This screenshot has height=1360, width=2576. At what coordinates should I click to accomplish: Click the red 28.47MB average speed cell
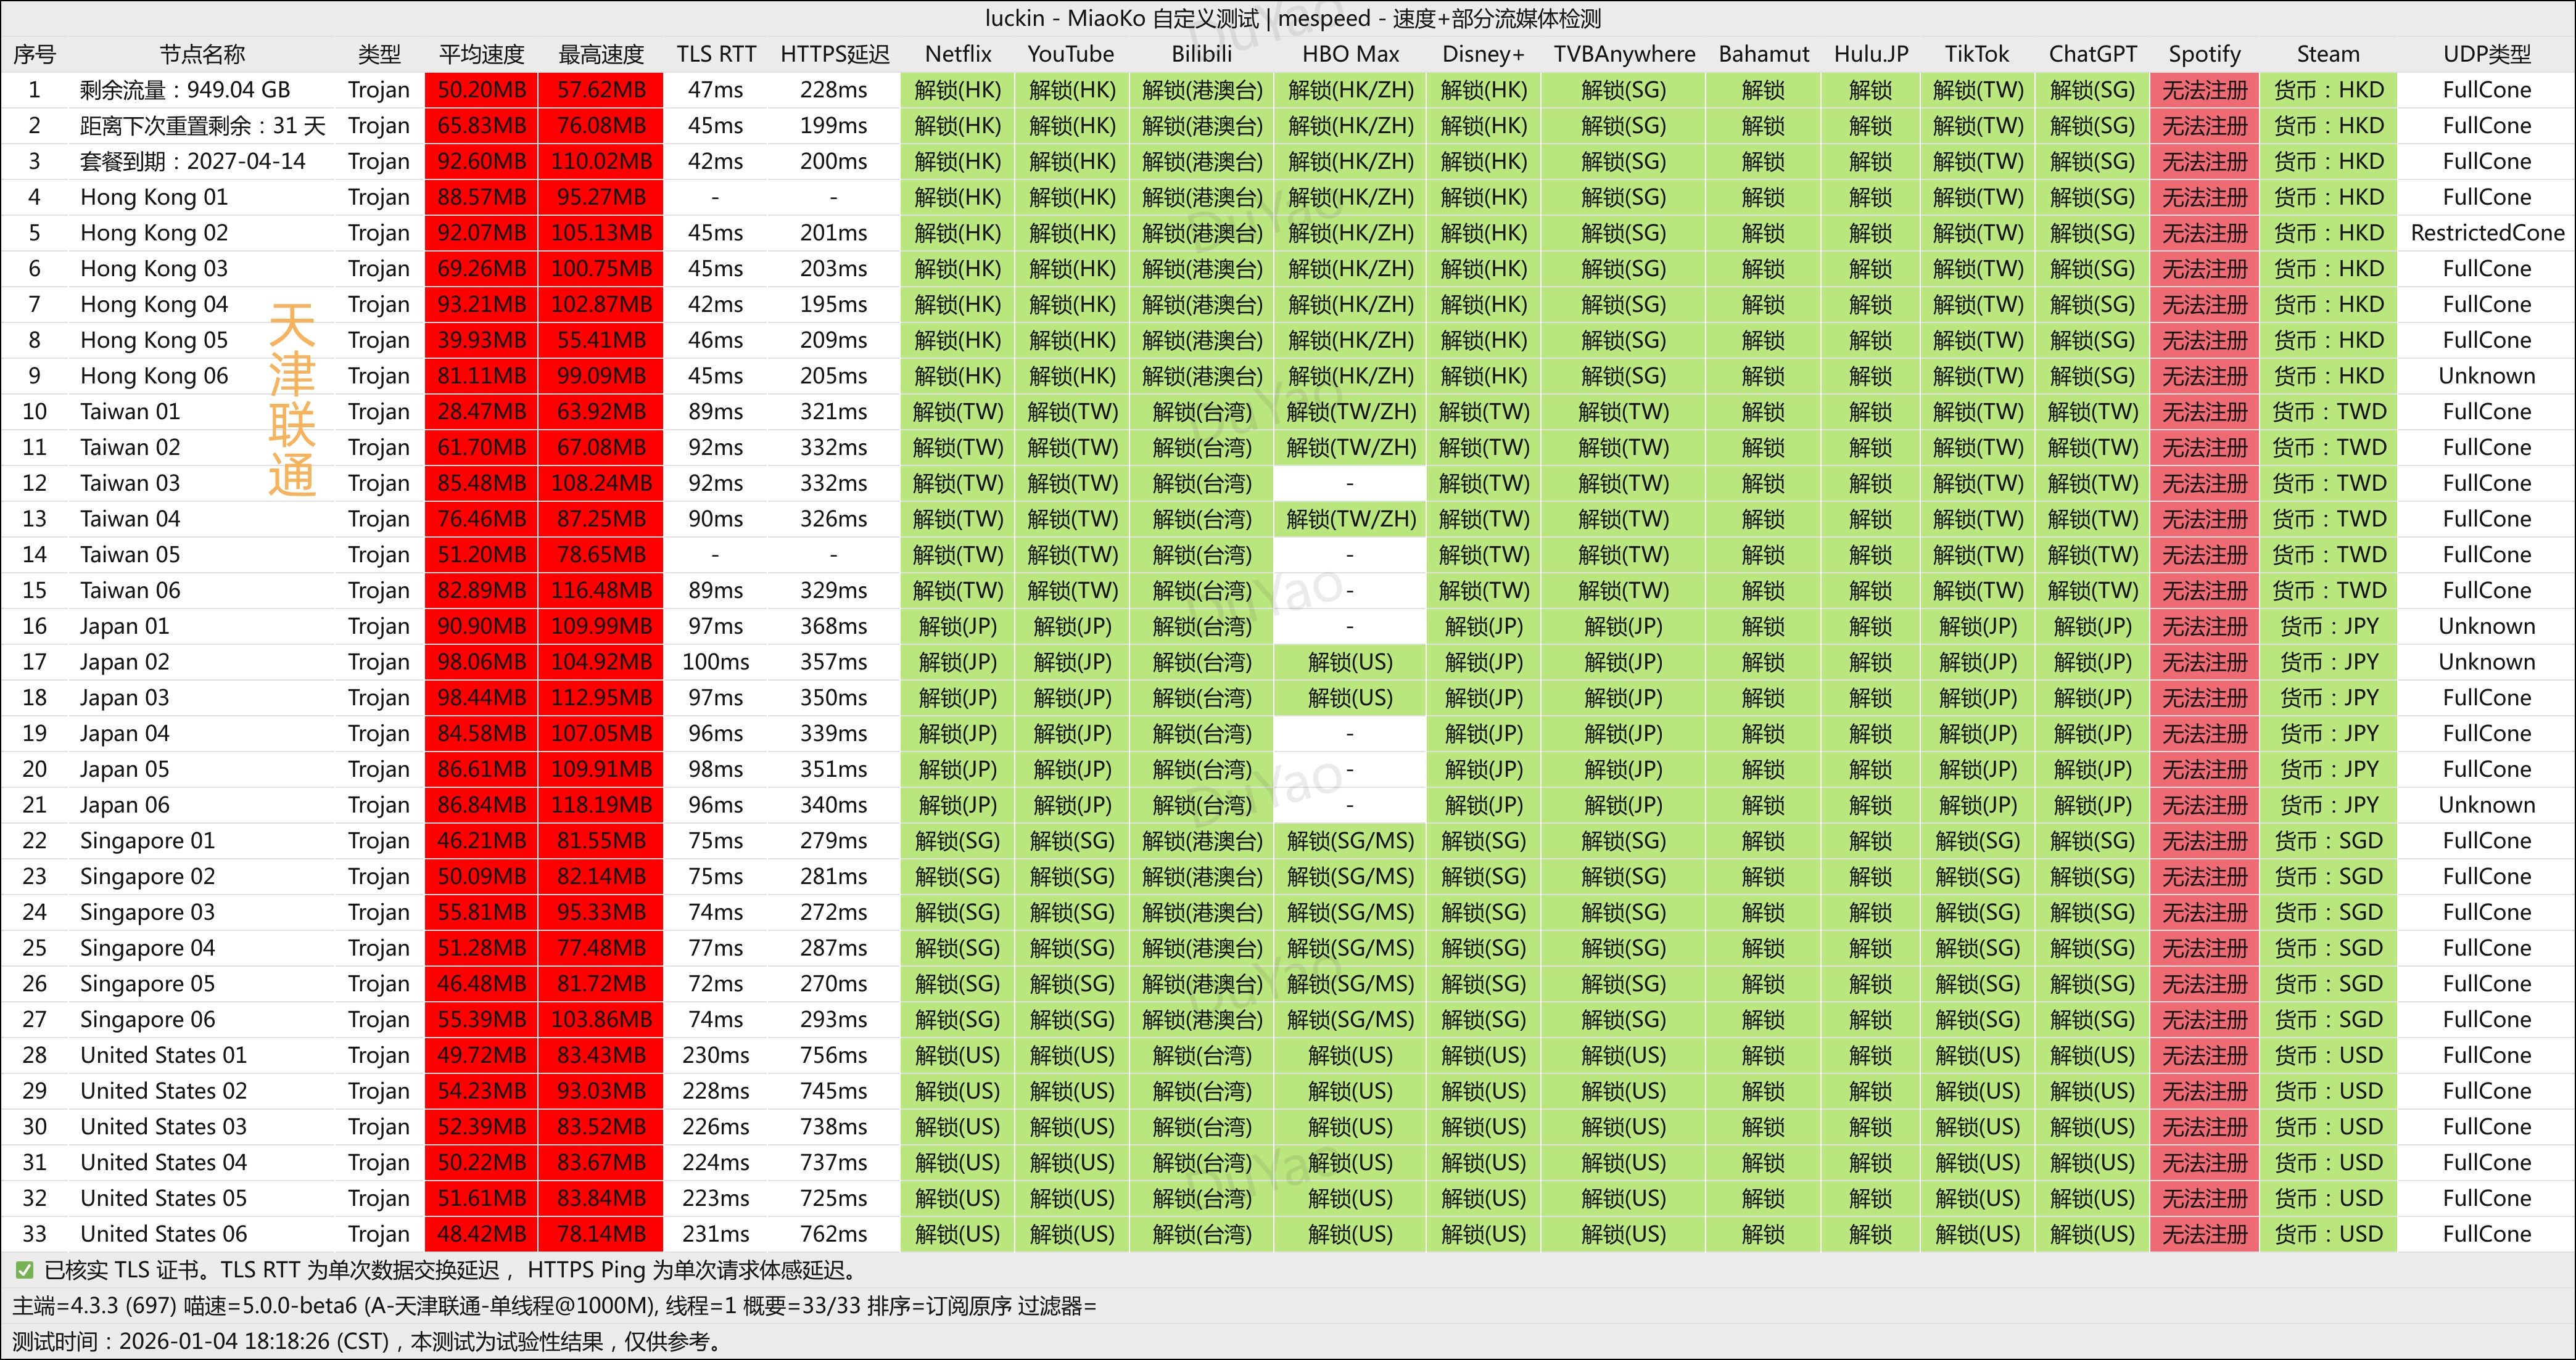pyautogui.click(x=481, y=412)
